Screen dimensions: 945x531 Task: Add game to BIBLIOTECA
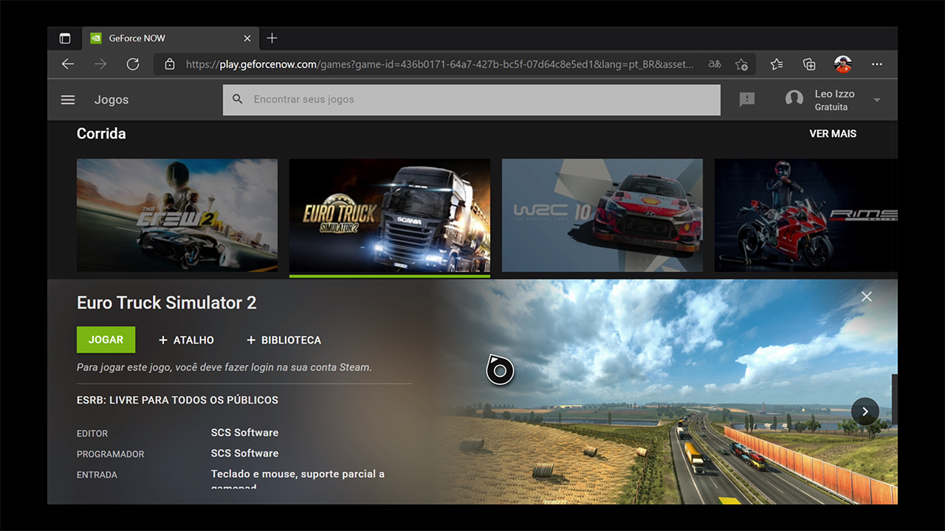click(x=283, y=340)
